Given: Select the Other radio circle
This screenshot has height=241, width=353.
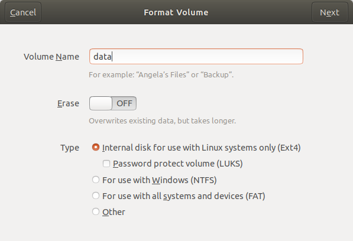Looking at the screenshot, I should (x=96, y=212).
